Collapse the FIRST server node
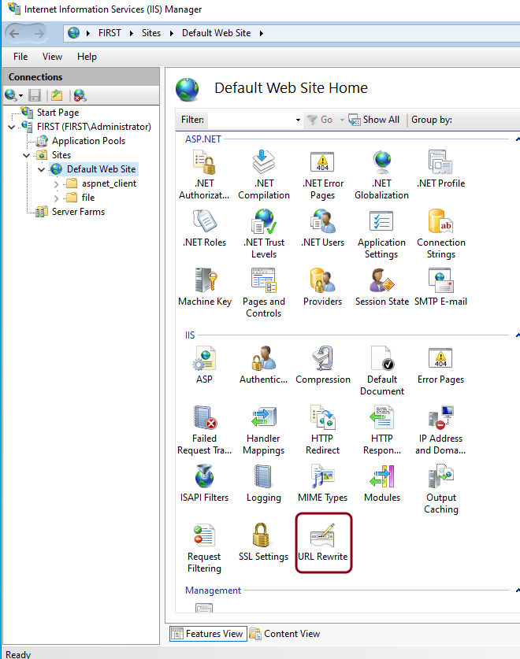520x659 pixels. (x=12, y=127)
